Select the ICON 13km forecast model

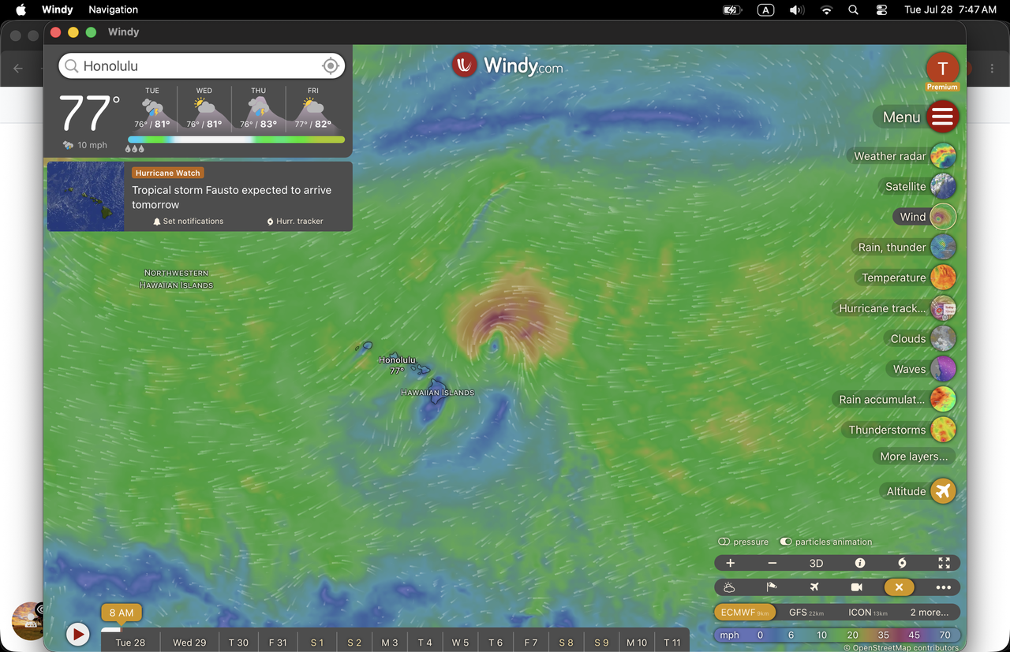tap(868, 612)
